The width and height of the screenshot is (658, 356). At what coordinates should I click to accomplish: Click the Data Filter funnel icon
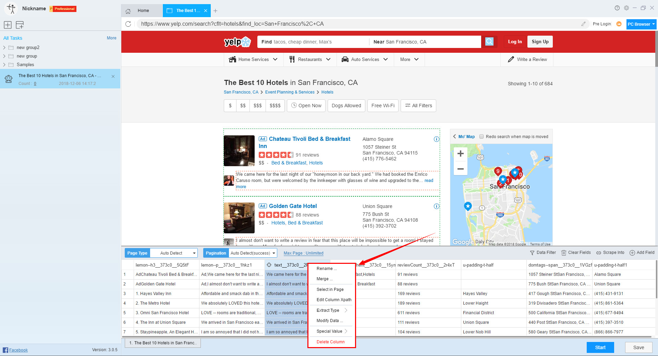(x=532, y=253)
